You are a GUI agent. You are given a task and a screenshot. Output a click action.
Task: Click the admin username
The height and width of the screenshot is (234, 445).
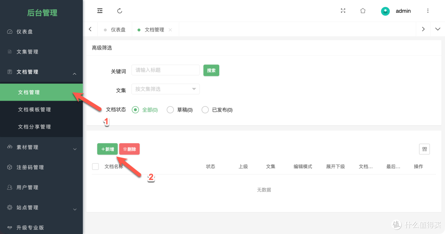coord(403,11)
